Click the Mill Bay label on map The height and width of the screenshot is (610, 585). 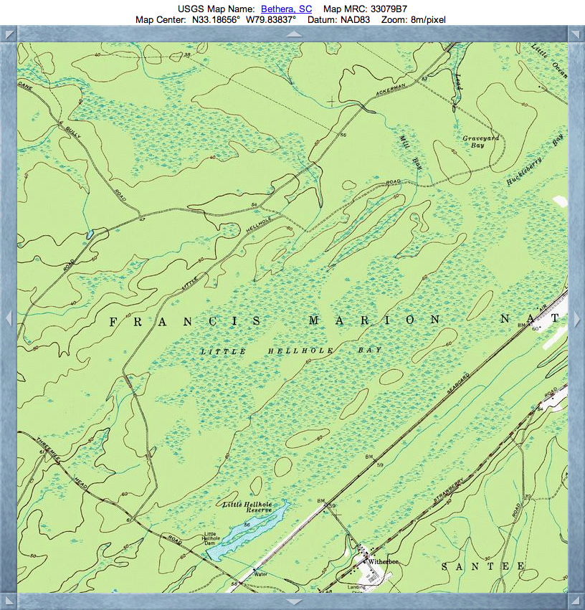point(410,152)
